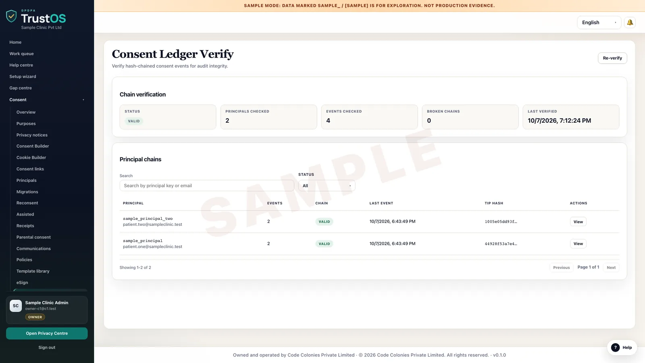
Task: Open Communications page
Action: 33,248
